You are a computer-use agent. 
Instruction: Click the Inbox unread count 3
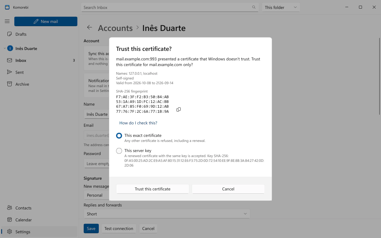(x=74, y=60)
